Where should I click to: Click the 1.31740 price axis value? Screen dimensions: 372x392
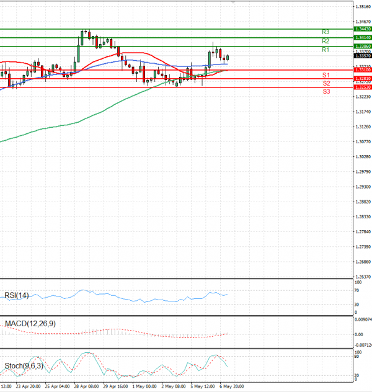click(x=363, y=112)
